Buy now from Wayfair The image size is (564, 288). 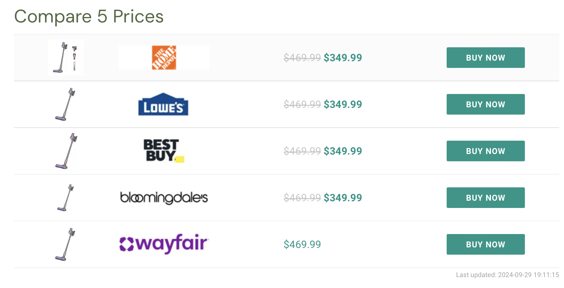[485, 244]
